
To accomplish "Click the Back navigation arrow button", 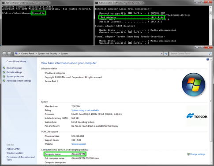I will [4, 54].
